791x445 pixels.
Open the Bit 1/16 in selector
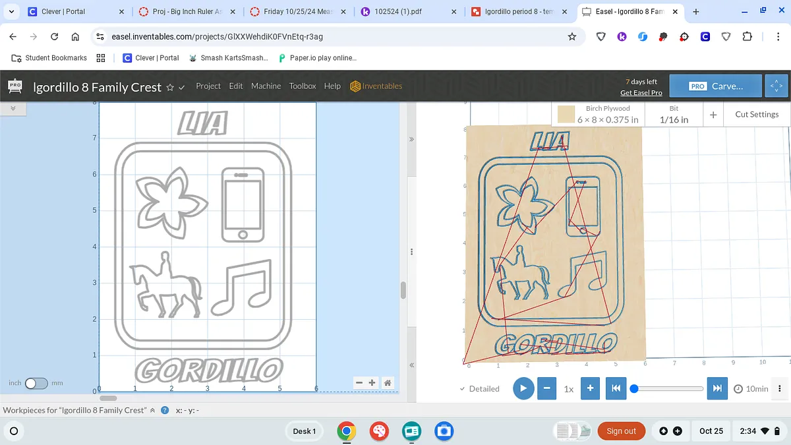pos(674,115)
